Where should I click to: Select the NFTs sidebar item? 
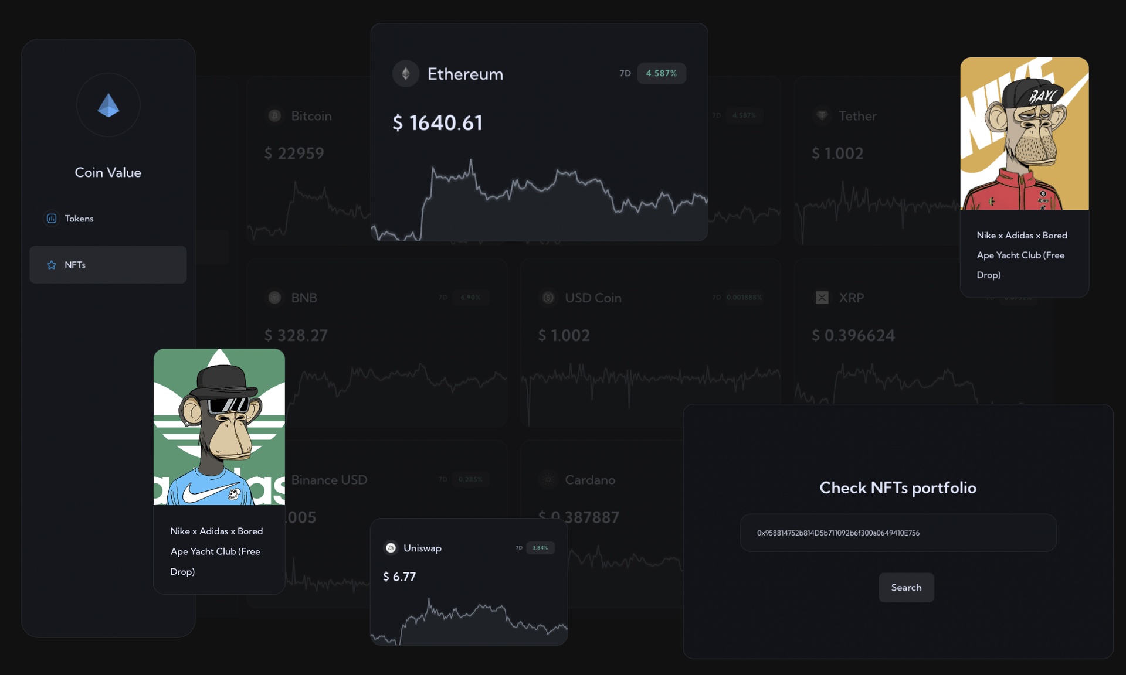click(108, 265)
